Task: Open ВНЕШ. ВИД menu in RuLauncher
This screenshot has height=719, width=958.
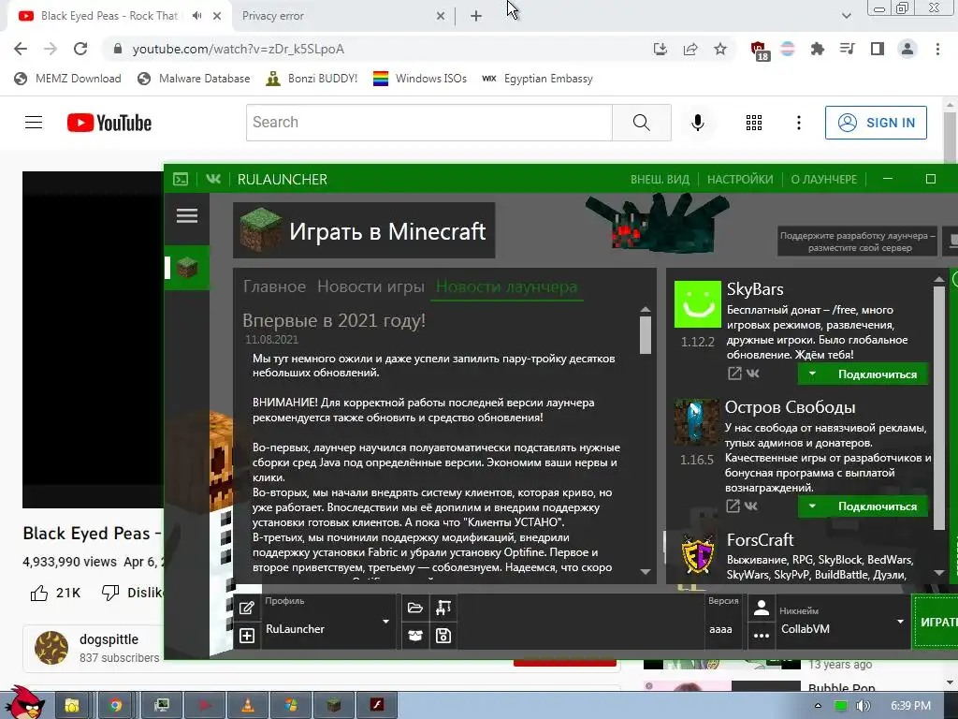Action: 660,180
